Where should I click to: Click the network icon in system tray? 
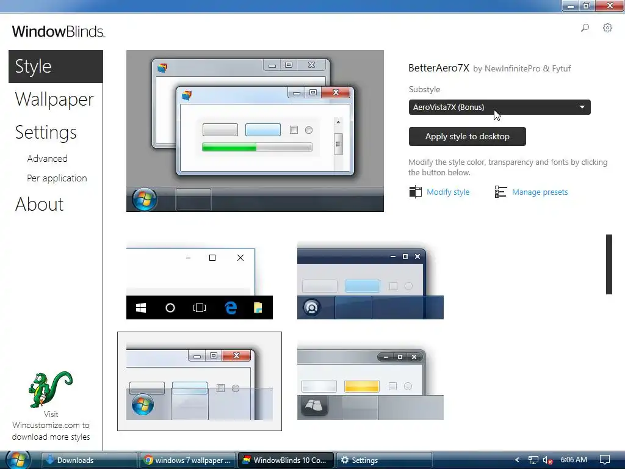pyautogui.click(x=533, y=460)
